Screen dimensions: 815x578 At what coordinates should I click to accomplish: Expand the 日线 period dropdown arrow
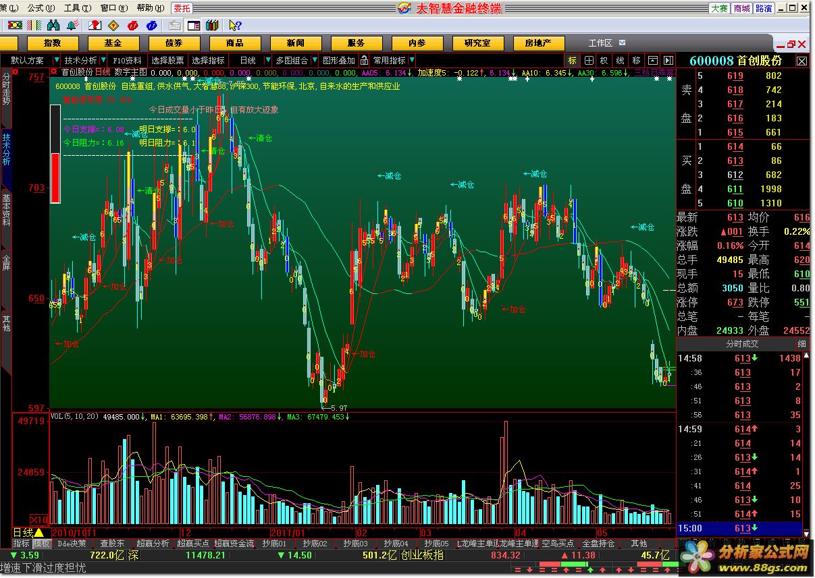point(268,60)
